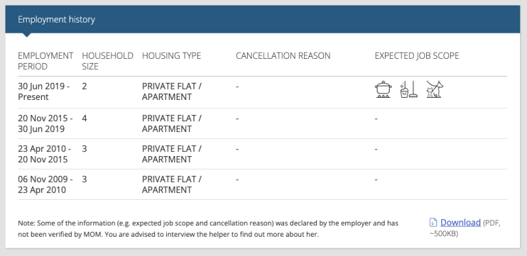Select the Employment history header

click(56, 19)
